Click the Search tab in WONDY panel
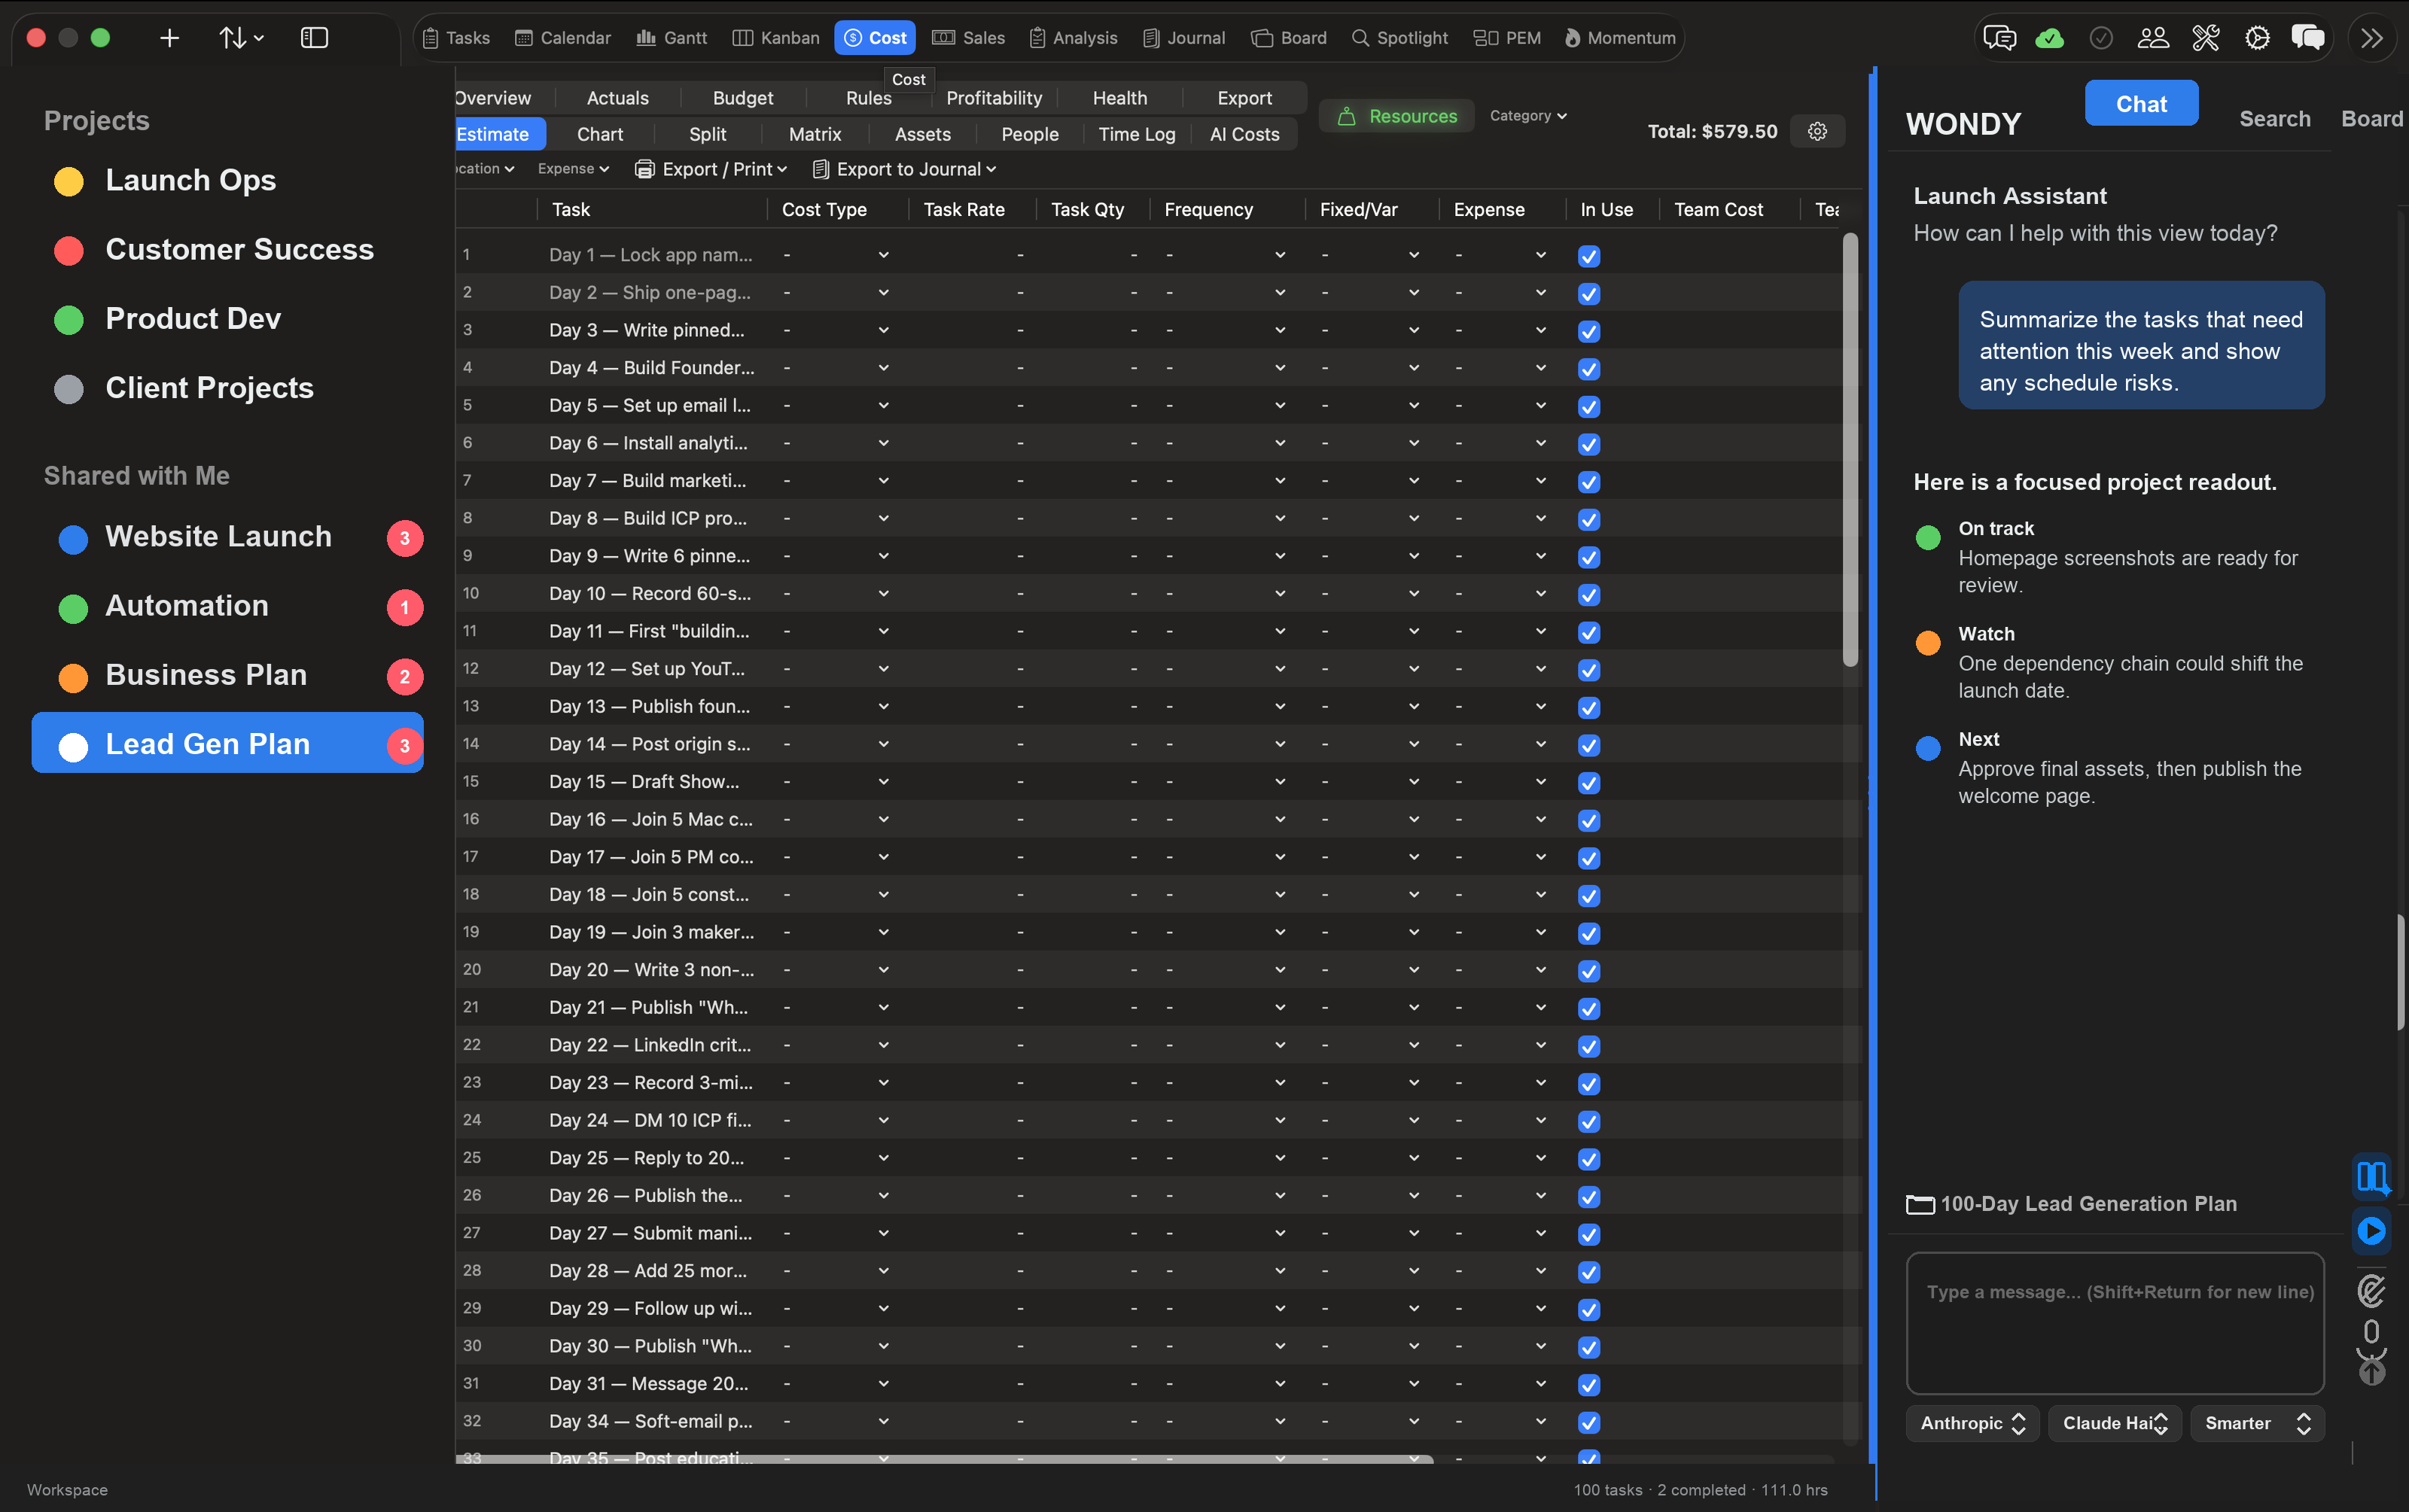The height and width of the screenshot is (1512, 2409). point(2274,119)
